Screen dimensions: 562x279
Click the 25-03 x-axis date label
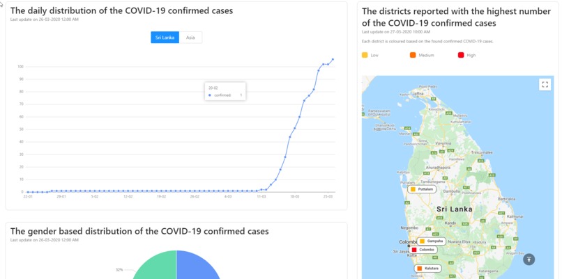[328, 197]
